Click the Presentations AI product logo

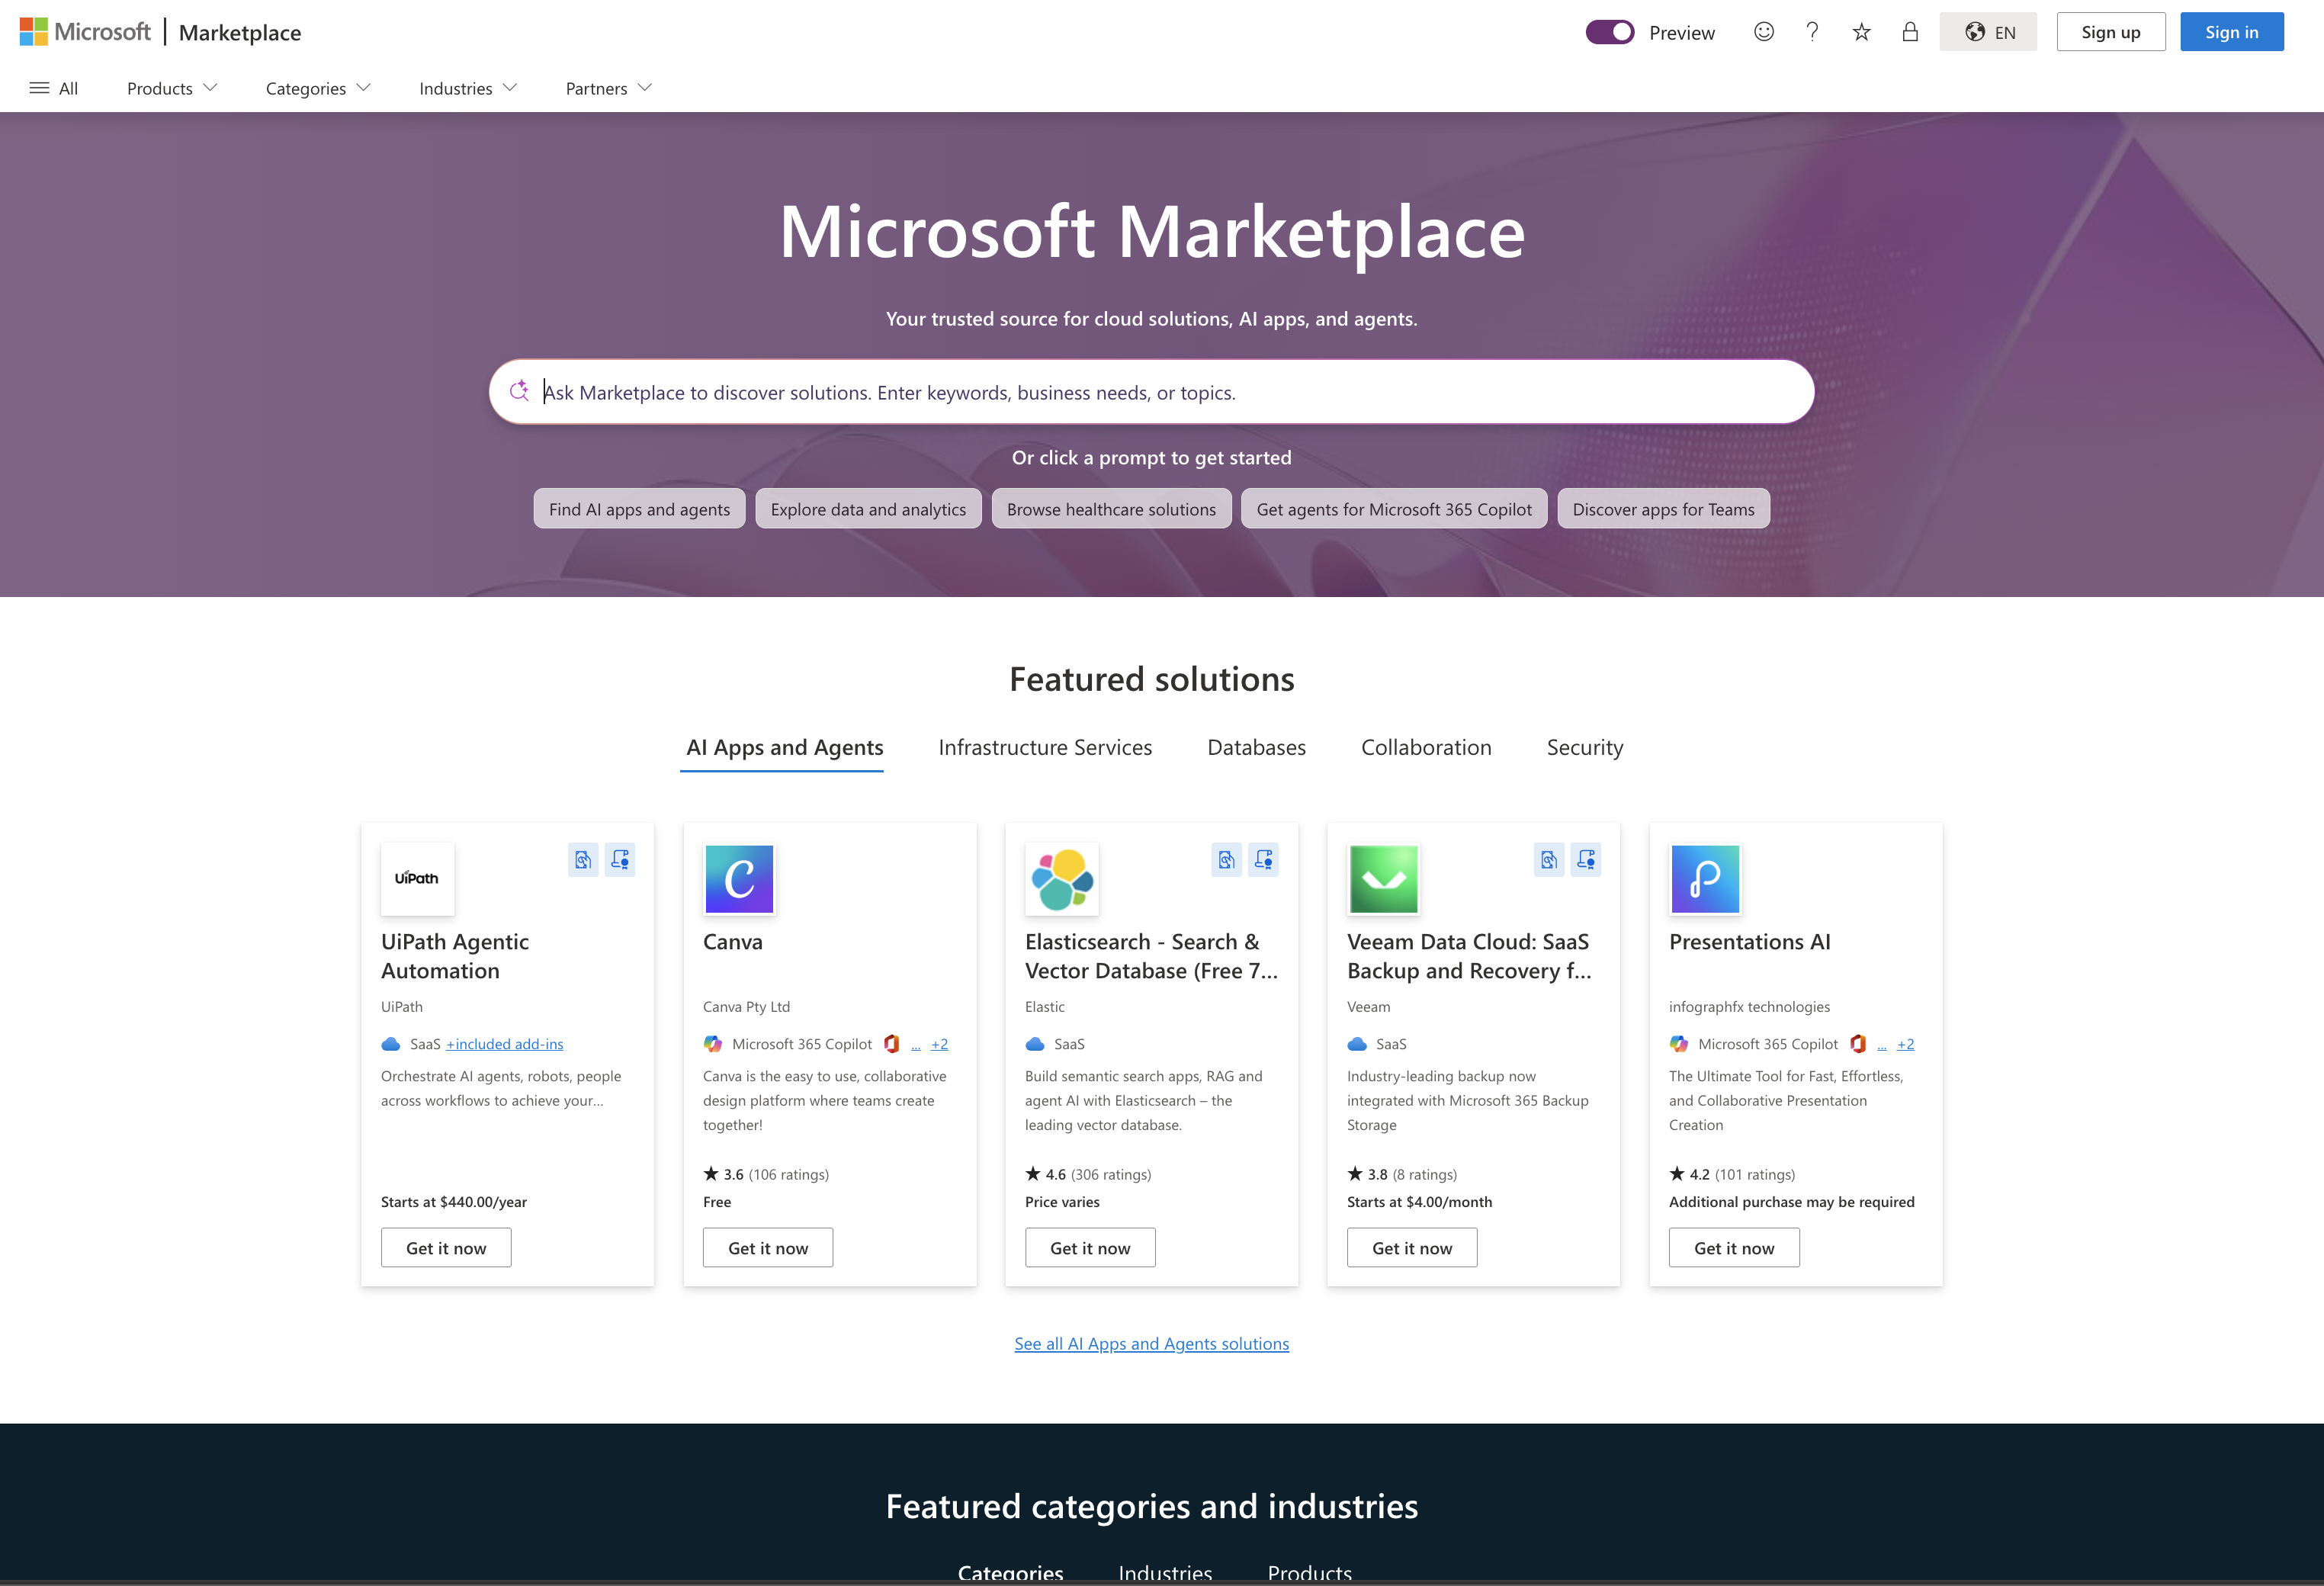click(x=1705, y=879)
